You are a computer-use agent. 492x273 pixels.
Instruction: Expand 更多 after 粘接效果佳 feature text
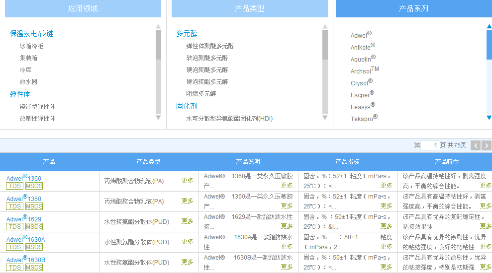point(486,226)
